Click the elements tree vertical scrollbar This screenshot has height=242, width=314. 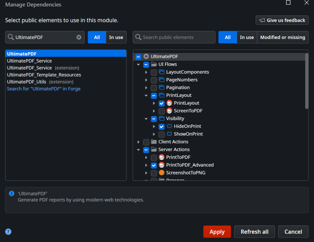point(306,81)
